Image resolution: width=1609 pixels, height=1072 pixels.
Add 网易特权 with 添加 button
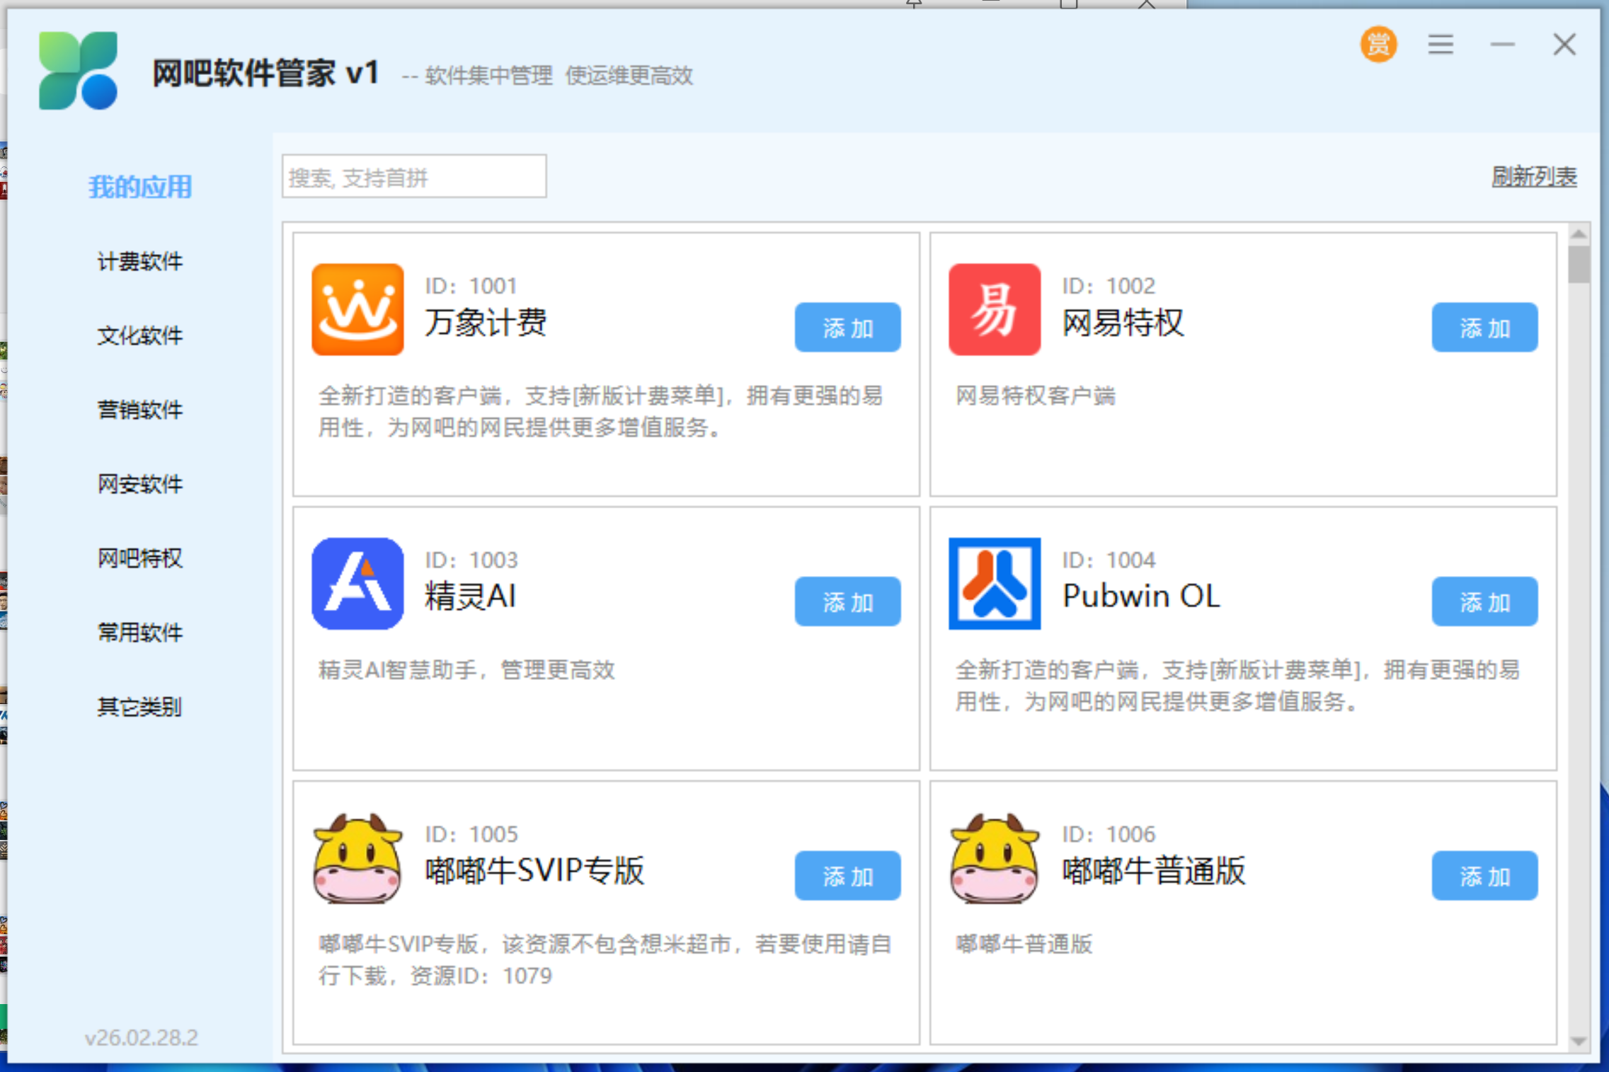coord(1484,328)
